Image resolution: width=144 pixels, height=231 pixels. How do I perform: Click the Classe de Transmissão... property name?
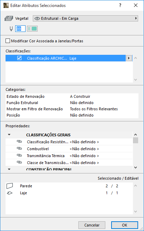point(48,163)
